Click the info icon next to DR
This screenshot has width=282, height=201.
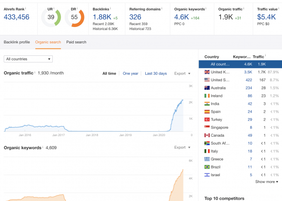(77, 8)
